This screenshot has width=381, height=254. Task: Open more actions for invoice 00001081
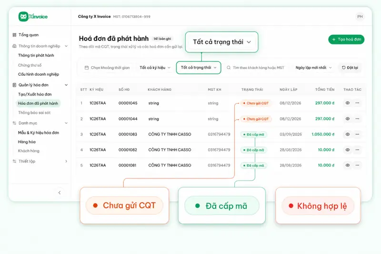(x=357, y=165)
